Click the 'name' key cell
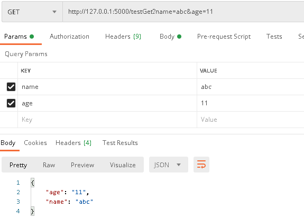The height and width of the screenshot is (218, 304). tap(107, 87)
